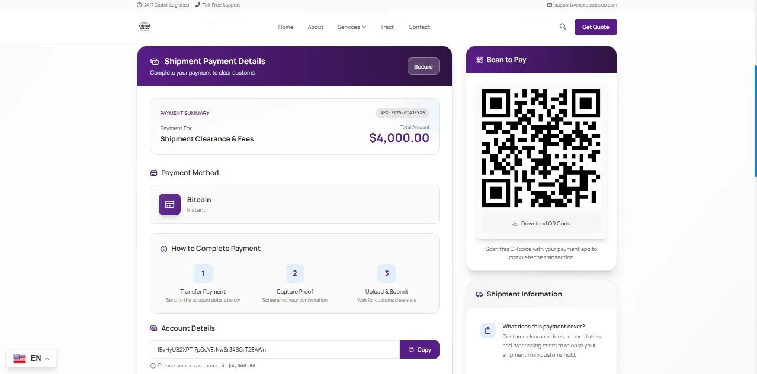Click the search magnifier icon in header
The height and width of the screenshot is (374, 757).
[563, 27]
